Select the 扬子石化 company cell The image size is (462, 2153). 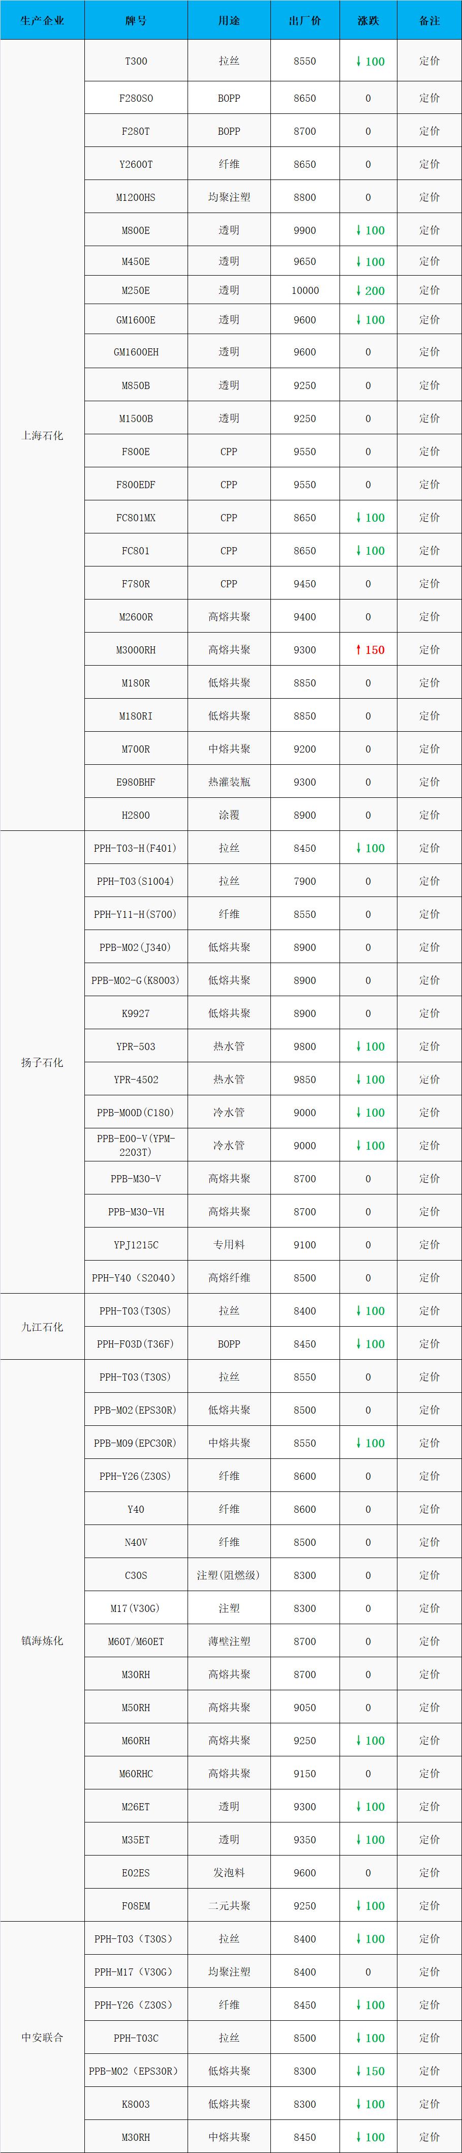(x=42, y=1062)
